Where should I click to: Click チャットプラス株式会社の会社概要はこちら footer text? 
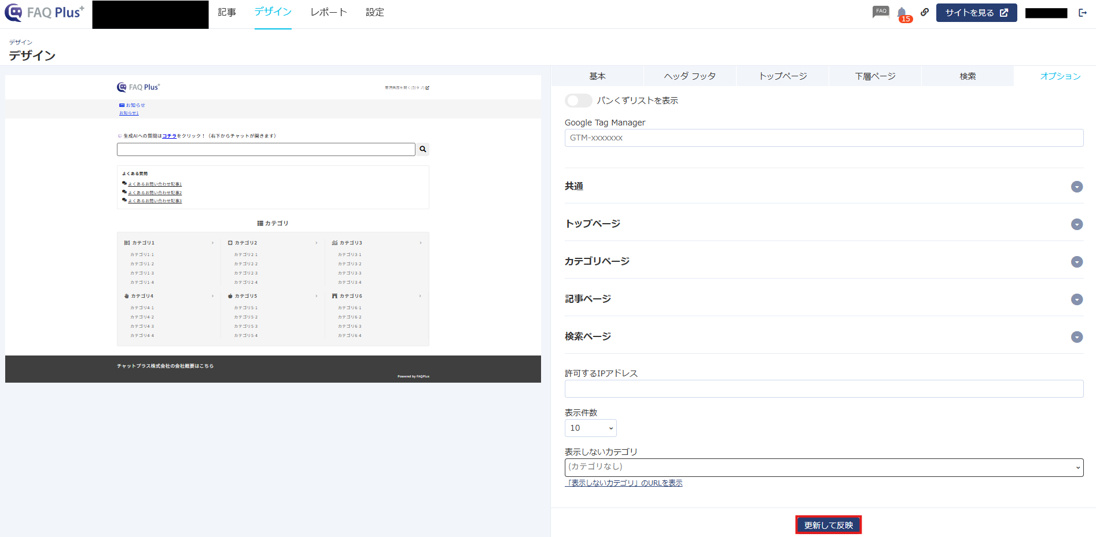[x=165, y=366]
